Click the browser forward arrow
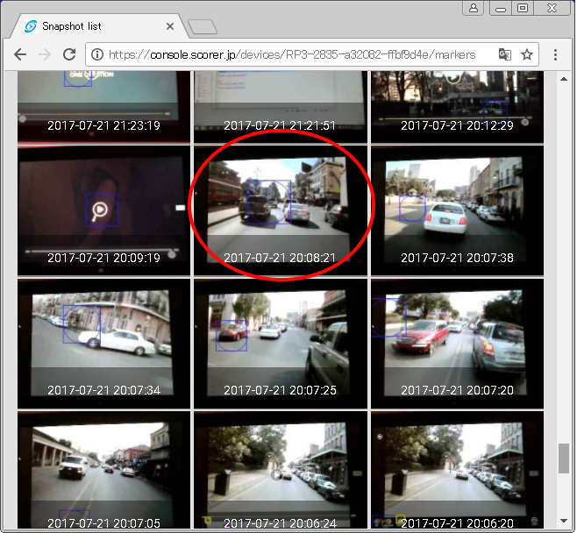577x533 pixels. (x=45, y=55)
